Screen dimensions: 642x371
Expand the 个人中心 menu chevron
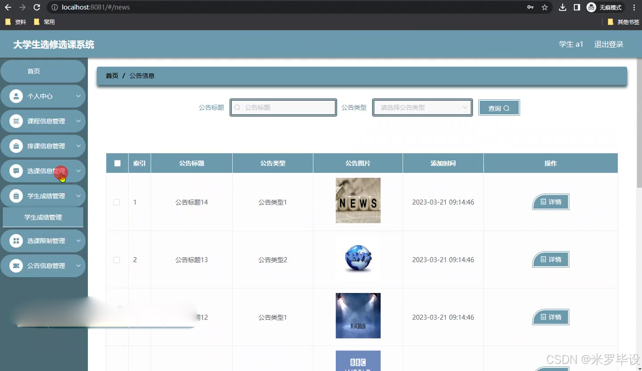[78, 96]
